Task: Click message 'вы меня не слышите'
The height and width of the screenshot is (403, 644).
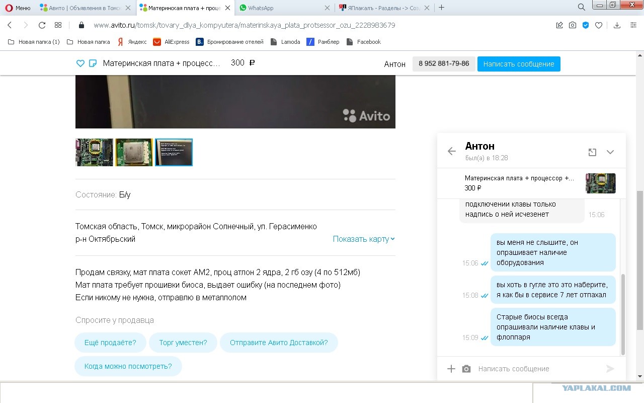Action: (x=553, y=252)
